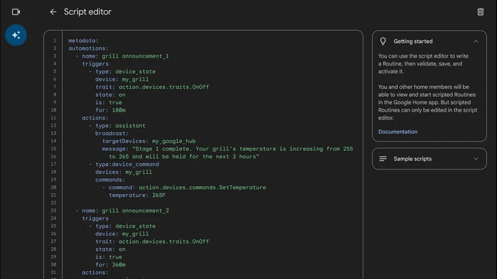This screenshot has width=497, height=279.
Task: Go back using the arrow icon
Action: coord(53,12)
